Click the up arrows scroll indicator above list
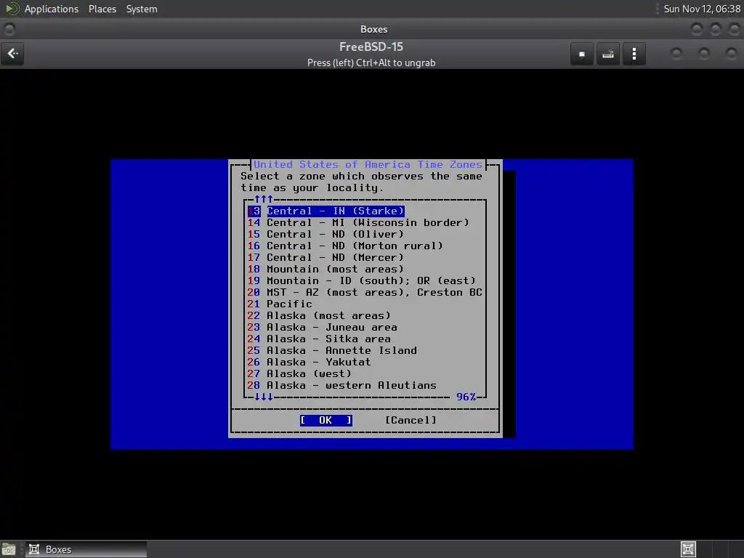This screenshot has width=744, height=558. 263,199
